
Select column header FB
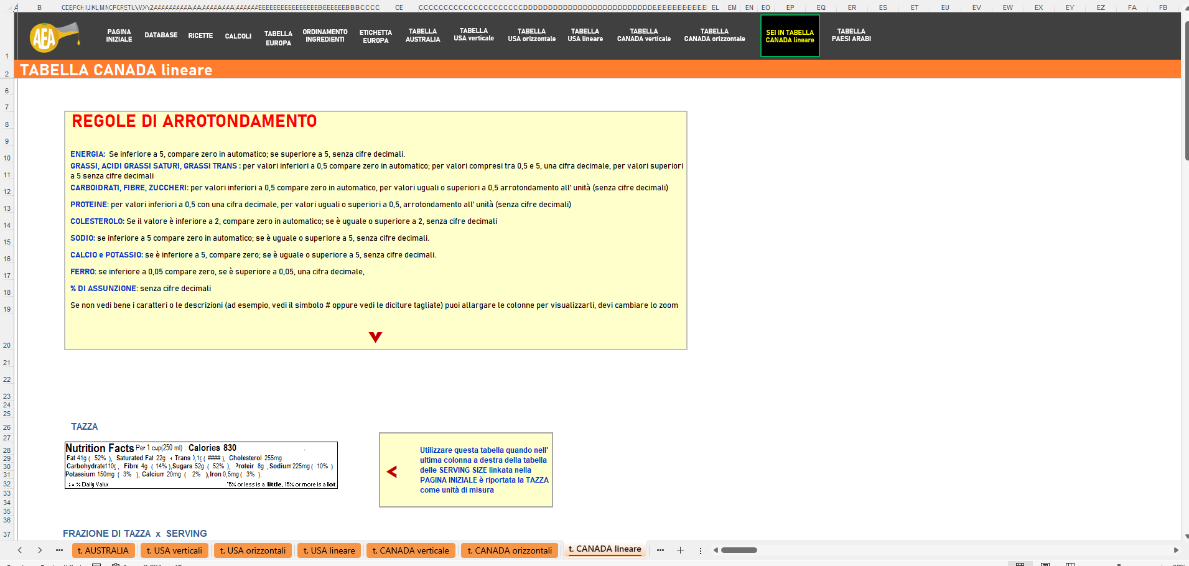1163,7
